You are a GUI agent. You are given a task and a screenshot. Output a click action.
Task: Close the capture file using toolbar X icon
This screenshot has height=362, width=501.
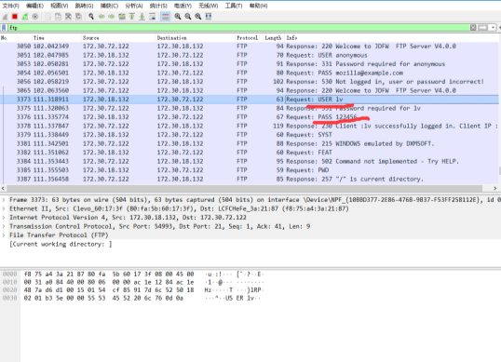point(68,17)
